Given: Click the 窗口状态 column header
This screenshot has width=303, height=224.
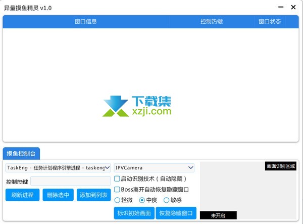Looking at the screenshot, I should click(270, 21).
